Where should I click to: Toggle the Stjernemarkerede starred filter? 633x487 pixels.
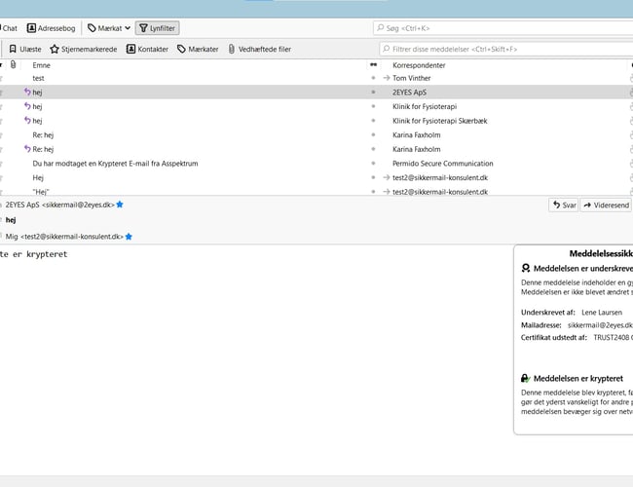coord(84,49)
